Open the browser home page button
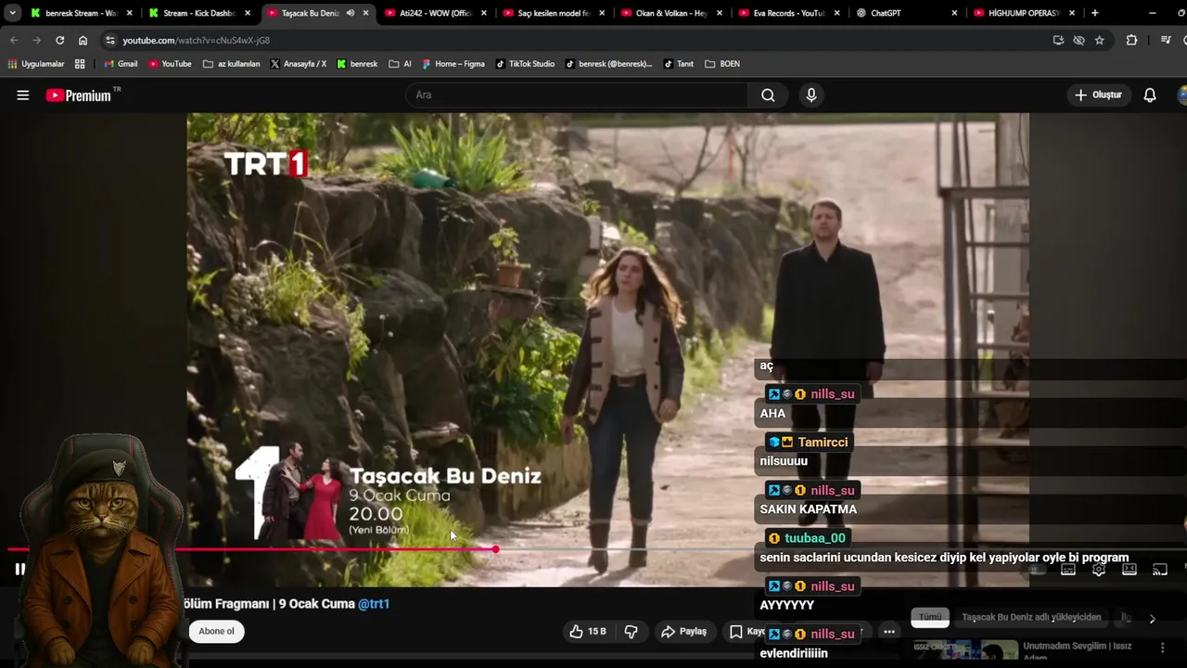The width and height of the screenshot is (1187, 668). tap(83, 40)
